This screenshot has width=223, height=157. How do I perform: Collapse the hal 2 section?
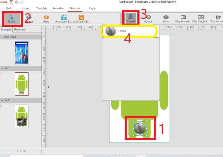[x=2, y=100]
